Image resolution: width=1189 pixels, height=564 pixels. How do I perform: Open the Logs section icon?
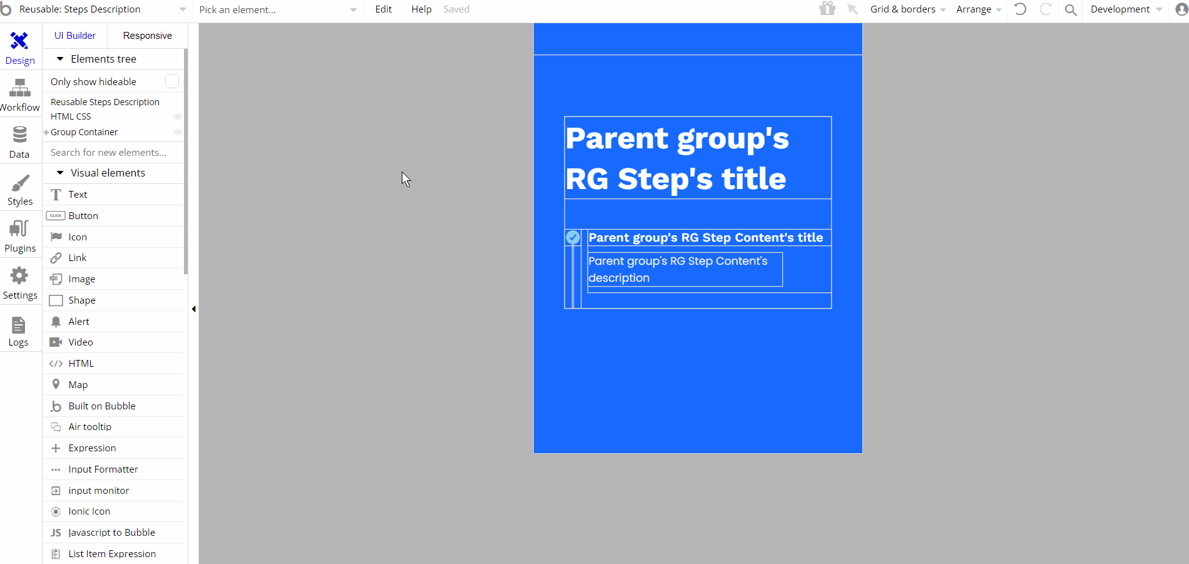click(18, 325)
